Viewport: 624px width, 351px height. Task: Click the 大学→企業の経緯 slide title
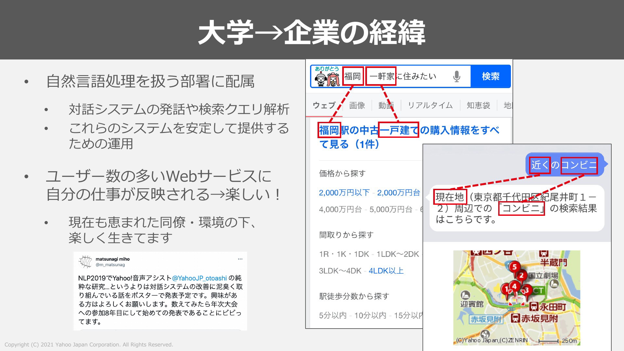[312, 32]
